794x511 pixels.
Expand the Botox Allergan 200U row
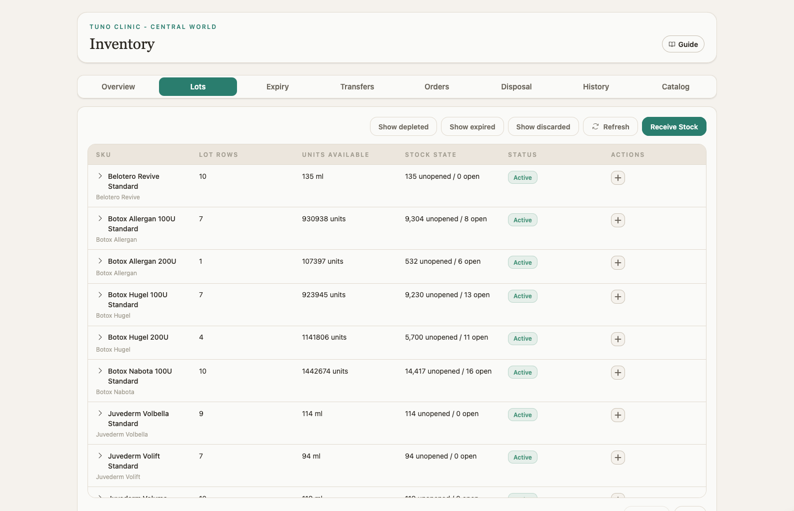coord(100,261)
